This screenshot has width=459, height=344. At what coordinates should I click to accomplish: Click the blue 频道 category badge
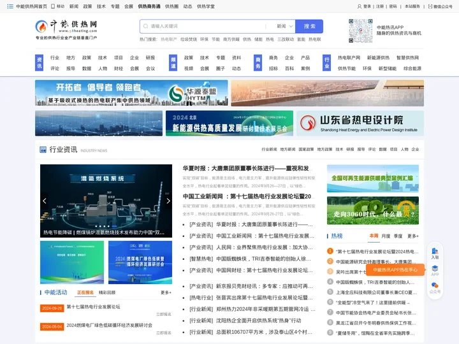[173, 62]
